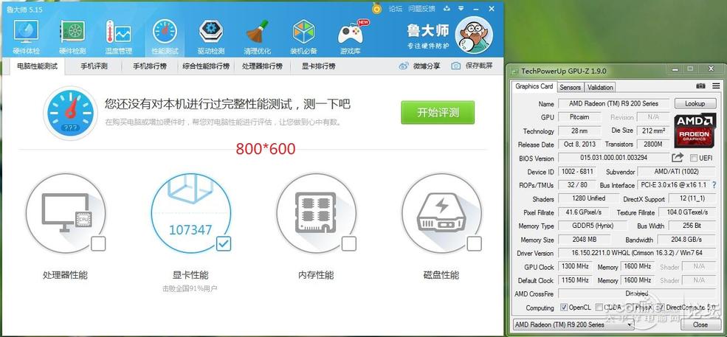
Task: Click the 磁盘性能 disk circle icon
Action: click(441, 213)
